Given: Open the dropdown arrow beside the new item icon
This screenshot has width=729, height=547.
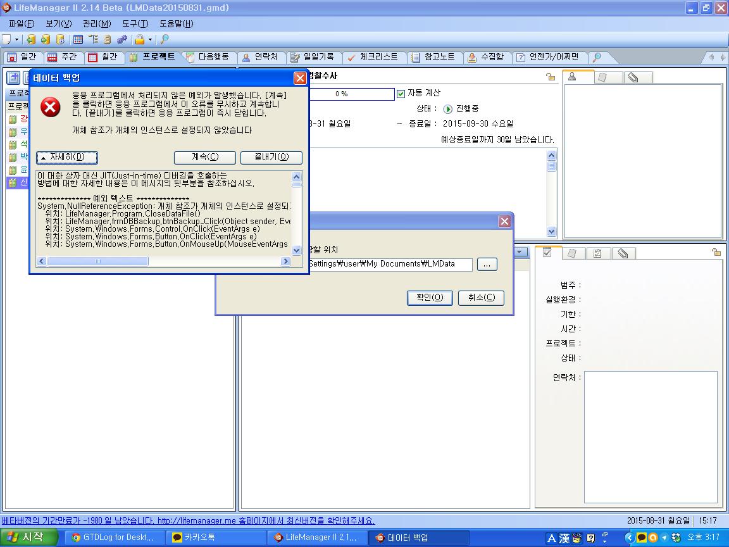Looking at the screenshot, I should pos(16,40).
